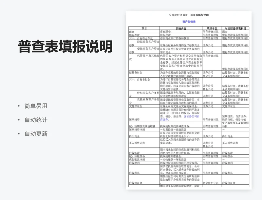Click document title 证券业经济普查－普查表填报说明

coord(189,15)
